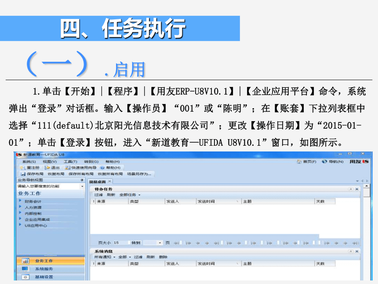Viewport: 378px width, 284px height.
Task: Click 刷新 in the 系统消息 toolbar
Action: click(x=151, y=257)
